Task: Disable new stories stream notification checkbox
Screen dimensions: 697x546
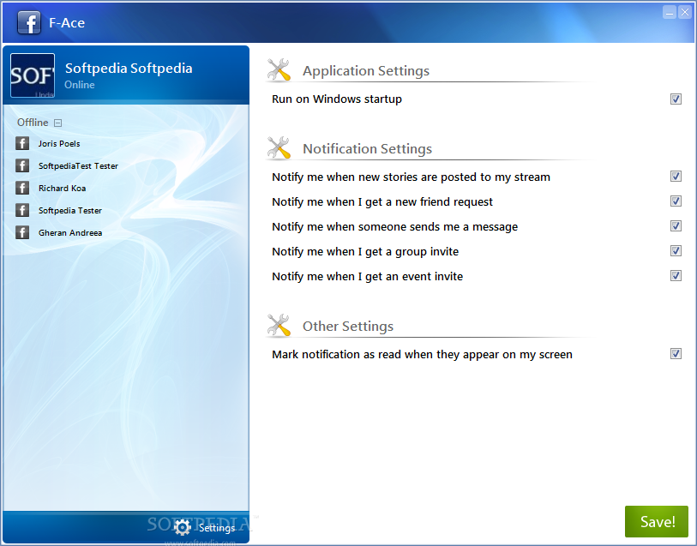Action: (676, 177)
